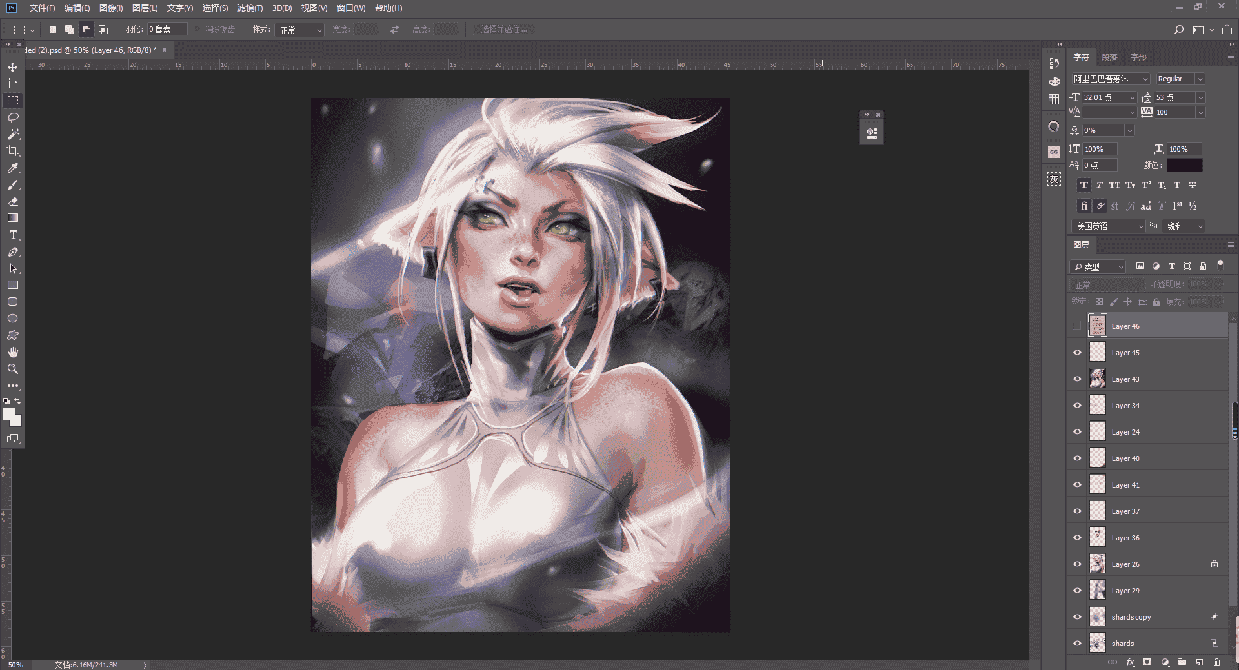Screen dimensions: 1239x670
Task: Show hidden Layer 46
Action: click(1077, 326)
